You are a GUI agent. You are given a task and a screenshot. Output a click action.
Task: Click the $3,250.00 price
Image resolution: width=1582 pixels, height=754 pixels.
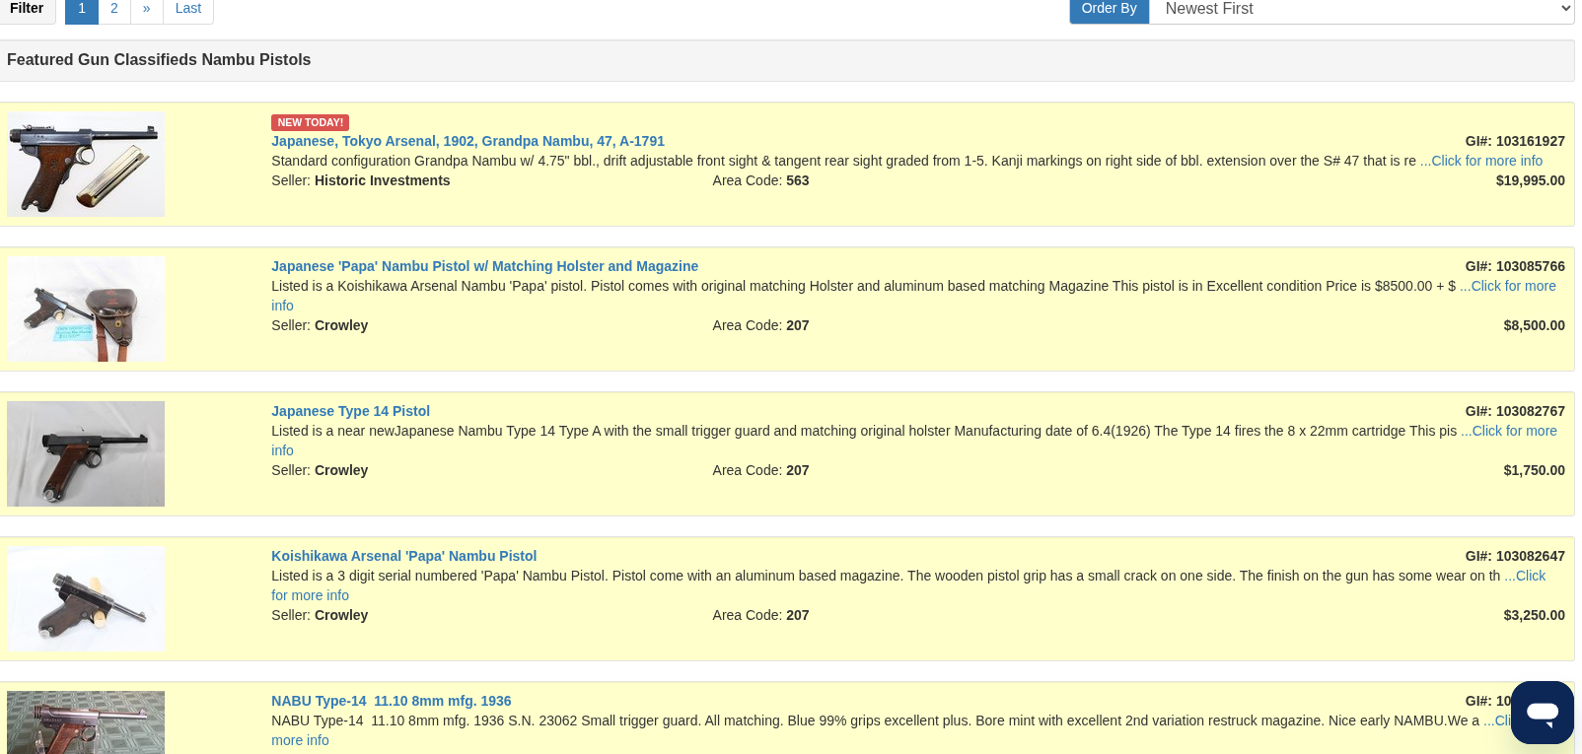[1534, 615]
